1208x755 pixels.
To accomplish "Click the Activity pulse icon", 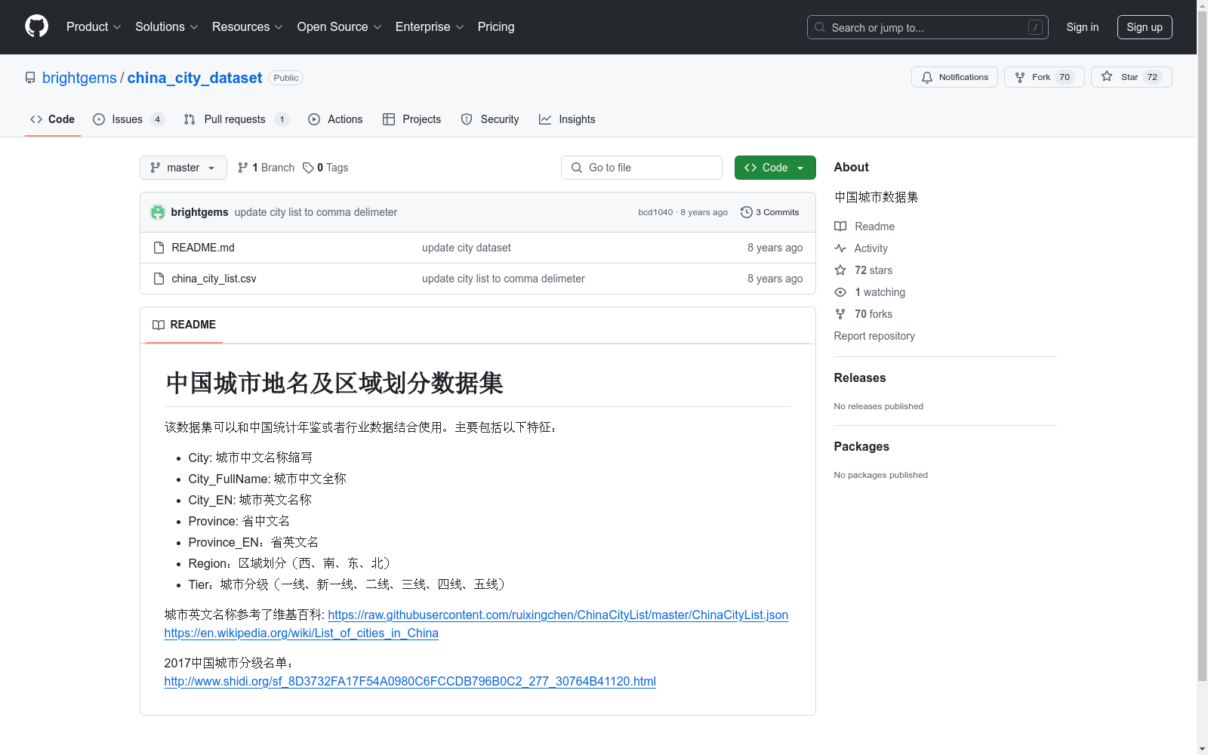I will coord(840,248).
